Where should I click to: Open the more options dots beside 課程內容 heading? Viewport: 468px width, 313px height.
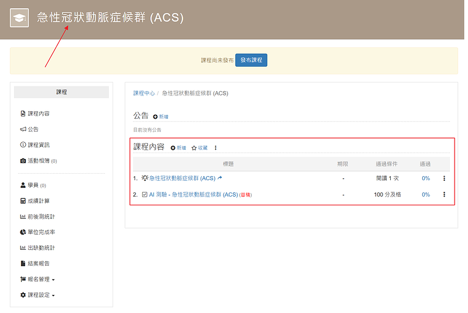(x=215, y=148)
